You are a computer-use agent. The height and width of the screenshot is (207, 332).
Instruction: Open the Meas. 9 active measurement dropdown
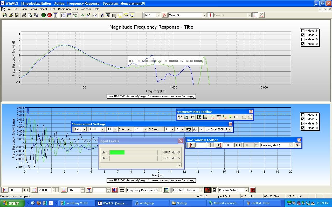[x=204, y=15]
